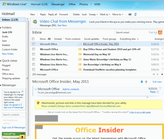Open Hotmail (119) in top navigation

[39, 4]
